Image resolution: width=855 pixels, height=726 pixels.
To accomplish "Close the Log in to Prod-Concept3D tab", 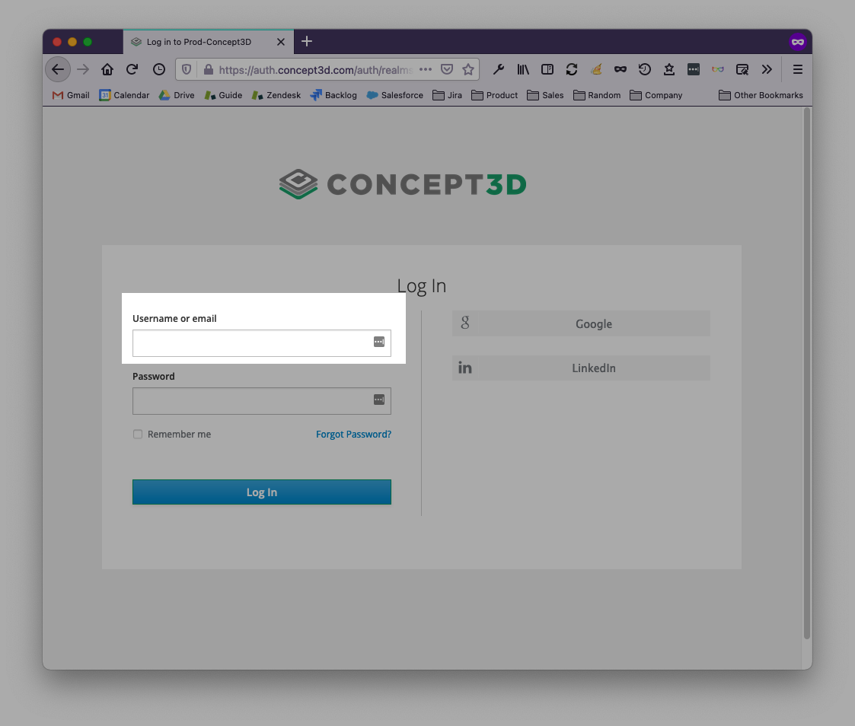I will [281, 42].
